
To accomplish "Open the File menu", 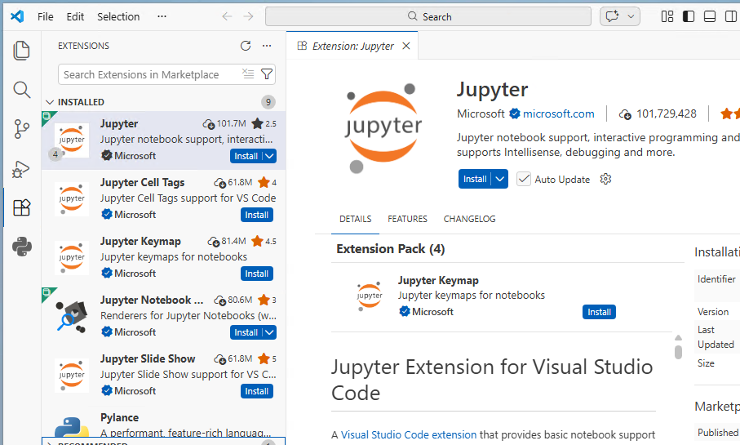I will coord(46,16).
